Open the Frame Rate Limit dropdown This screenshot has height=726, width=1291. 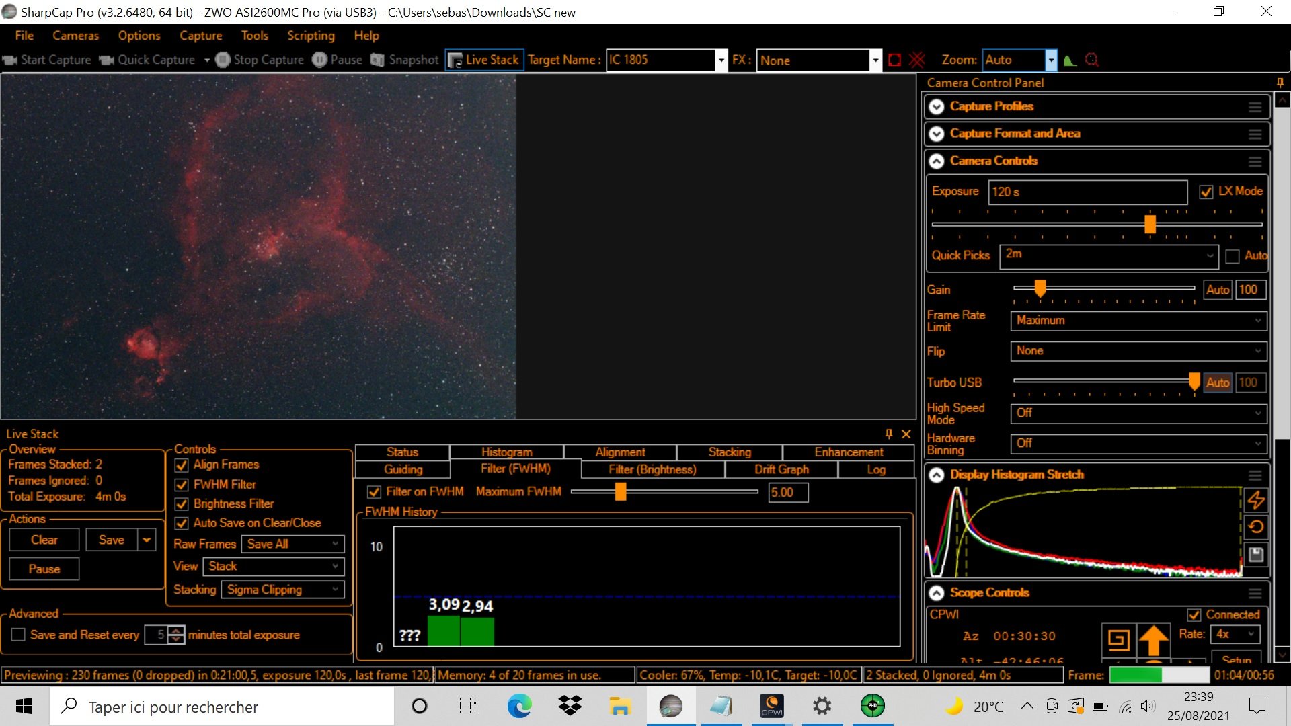click(1138, 321)
